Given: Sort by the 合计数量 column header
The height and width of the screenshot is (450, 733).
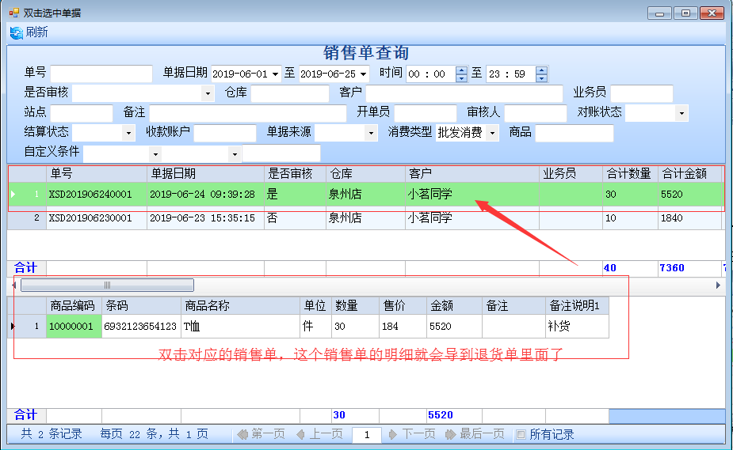Looking at the screenshot, I should click(630, 174).
